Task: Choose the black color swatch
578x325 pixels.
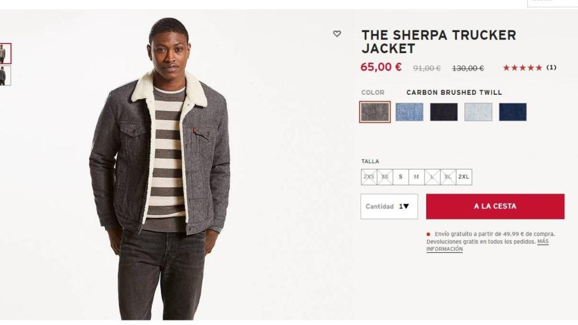Action: 443,111
